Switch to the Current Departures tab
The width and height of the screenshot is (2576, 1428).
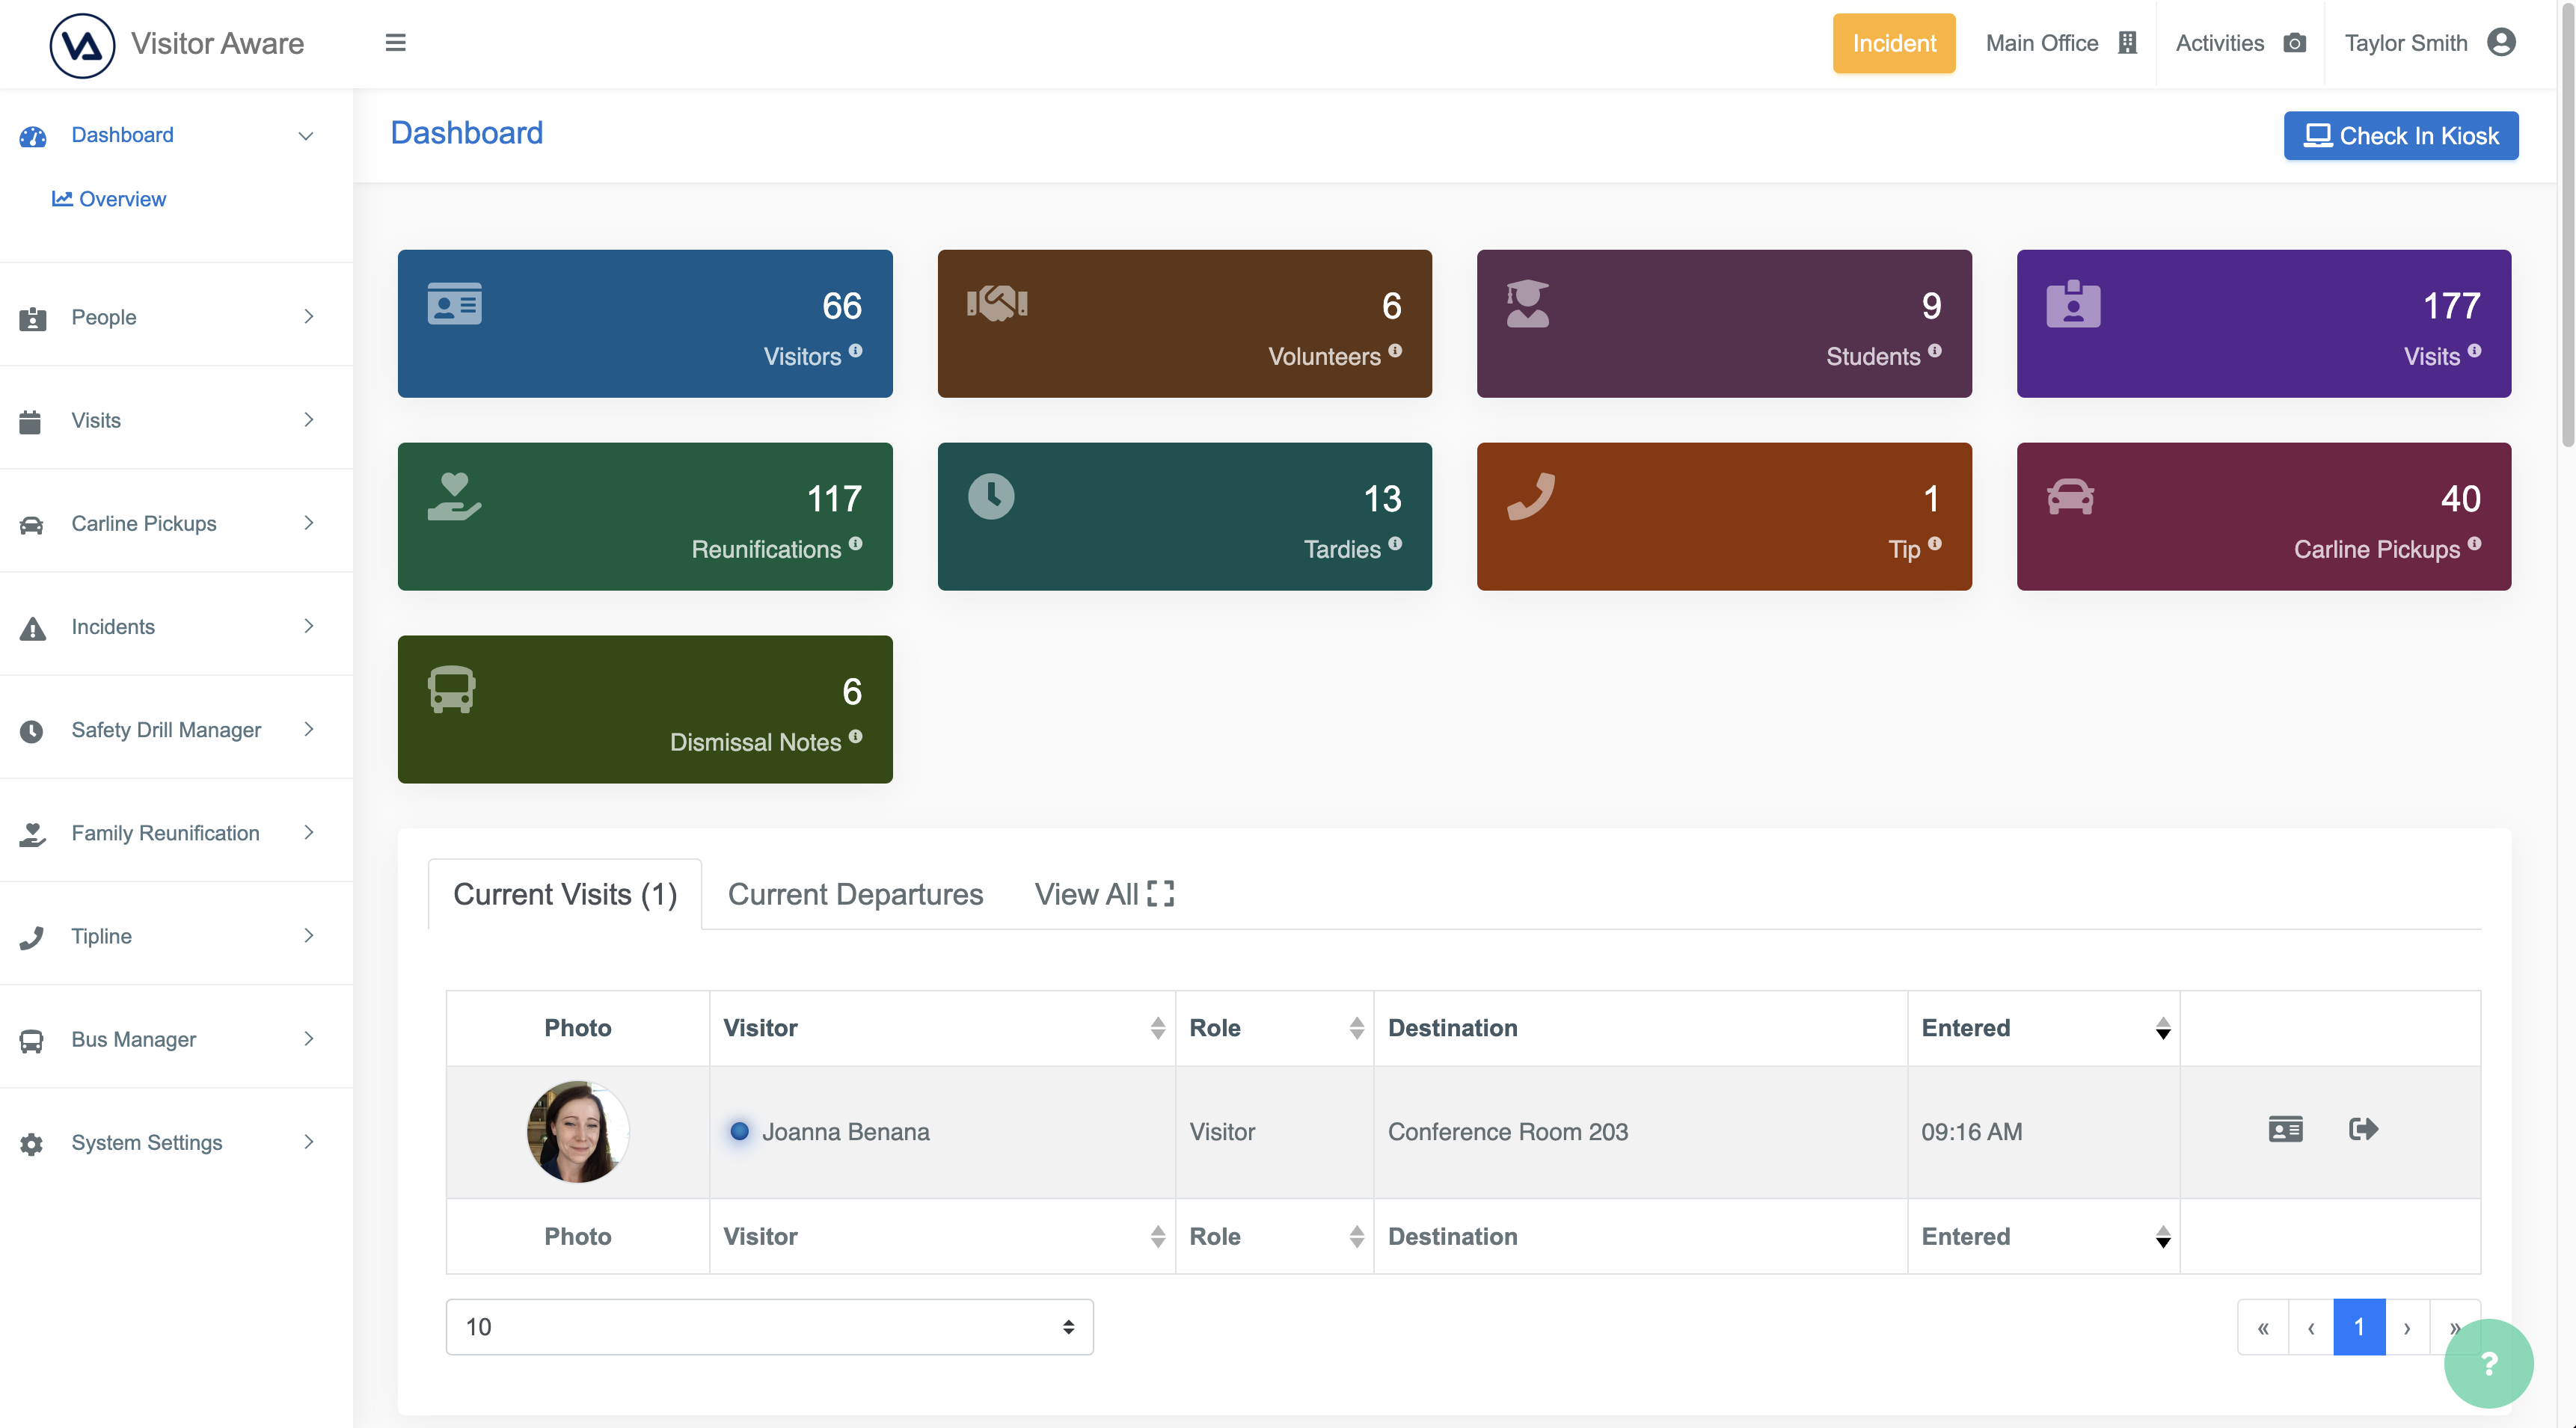pyautogui.click(x=855, y=893)
